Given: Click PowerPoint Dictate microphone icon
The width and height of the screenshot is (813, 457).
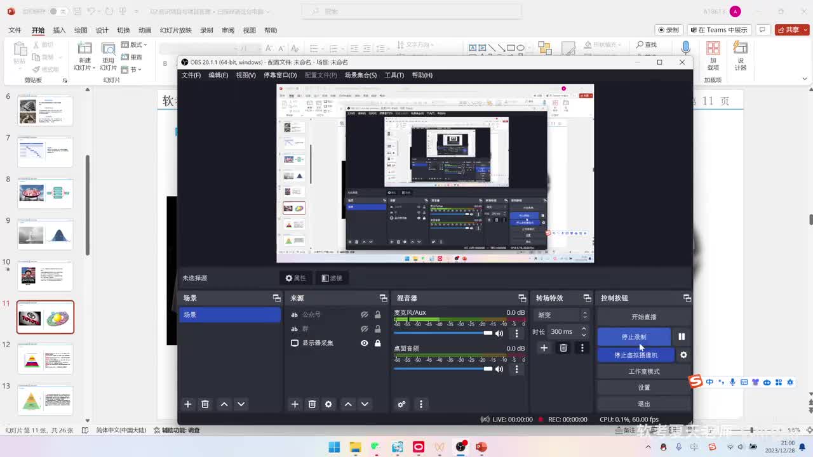Looking at the screenshot, I should click(x=685, y=48).
